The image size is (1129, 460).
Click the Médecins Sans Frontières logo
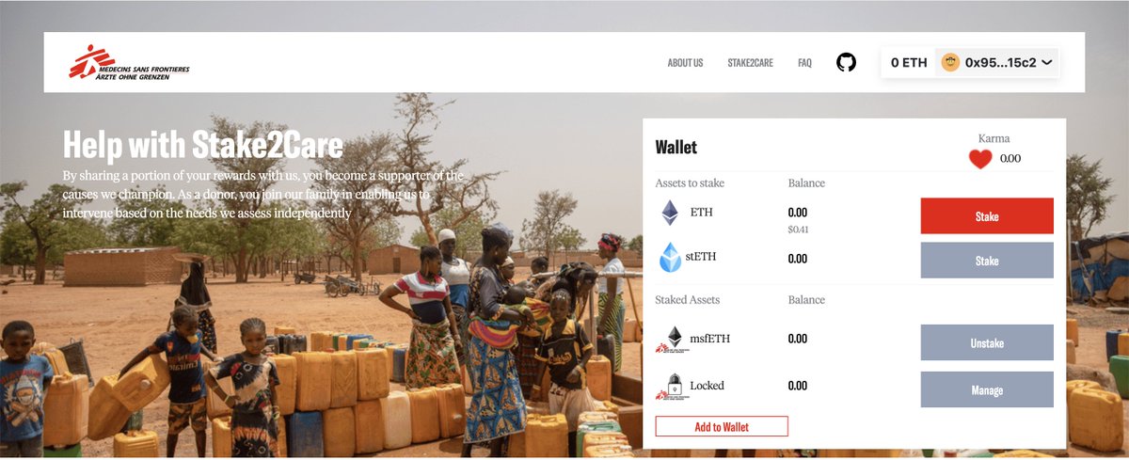(x=128, y=63)
